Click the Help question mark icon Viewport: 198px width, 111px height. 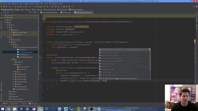(73, 6)
